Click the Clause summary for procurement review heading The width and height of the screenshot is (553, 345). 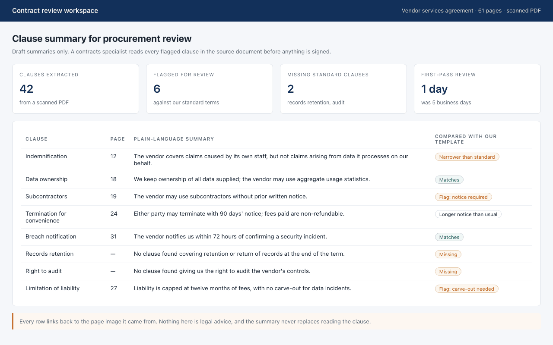point(102,39)
